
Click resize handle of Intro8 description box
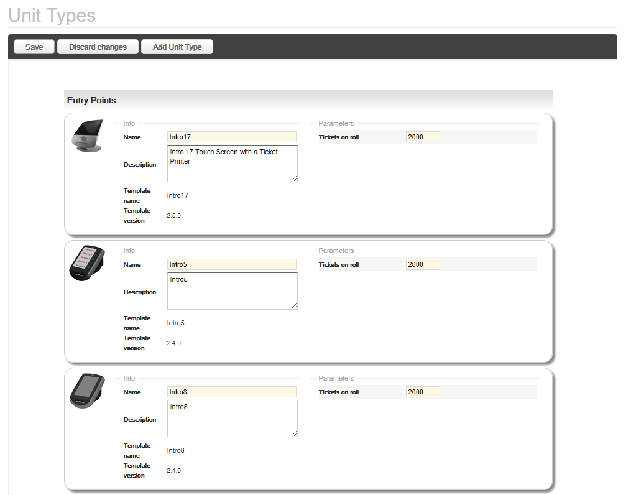294,433
